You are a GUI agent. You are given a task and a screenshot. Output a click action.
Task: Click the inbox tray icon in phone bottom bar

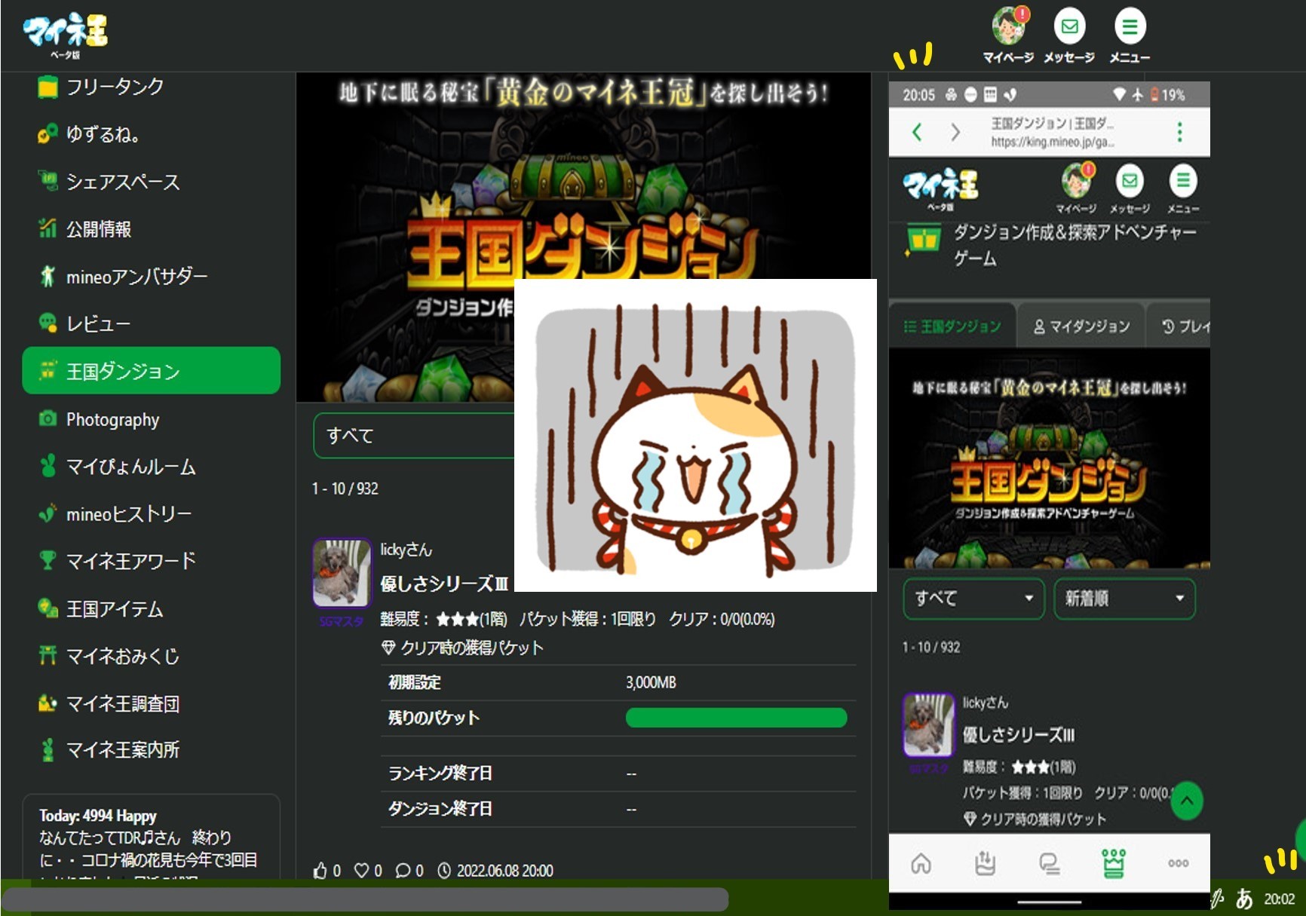(985, 863)
